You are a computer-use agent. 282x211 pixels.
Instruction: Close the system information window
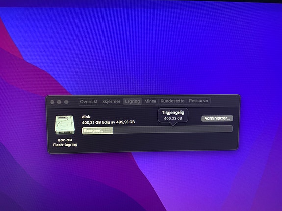(52, 102)
